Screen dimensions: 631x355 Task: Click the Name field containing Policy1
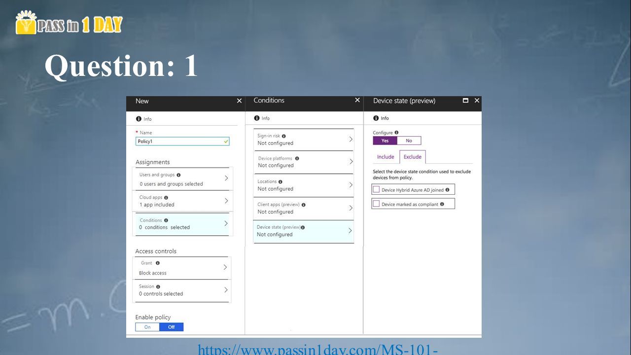click(182, 141)
